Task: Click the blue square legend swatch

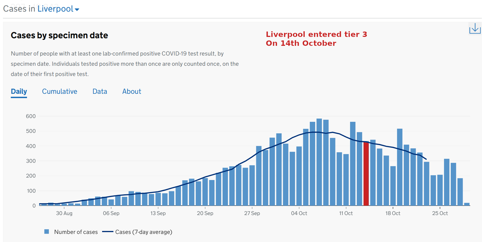Action: pos(47,231)
